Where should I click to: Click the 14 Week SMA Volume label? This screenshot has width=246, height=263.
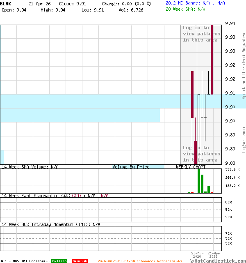click(x=30, y=167)
